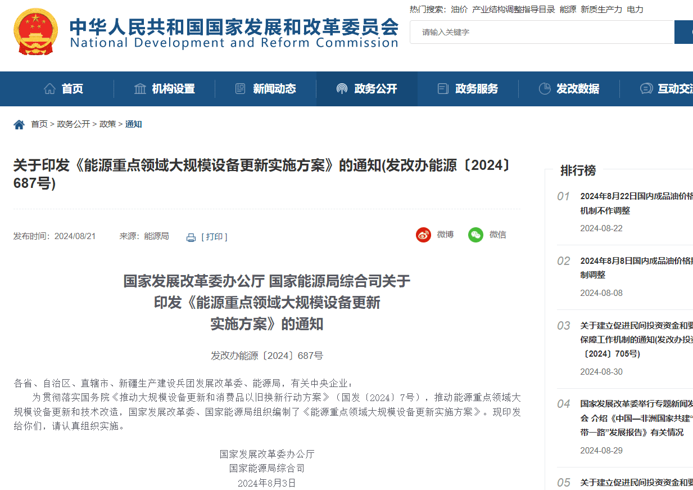This screenshot has height=490, width=693.
Task: Share via Weibo icon
Action: [423, 235]
